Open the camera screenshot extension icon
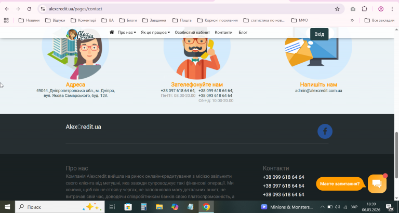399x213 pixels. click(353, 9)
